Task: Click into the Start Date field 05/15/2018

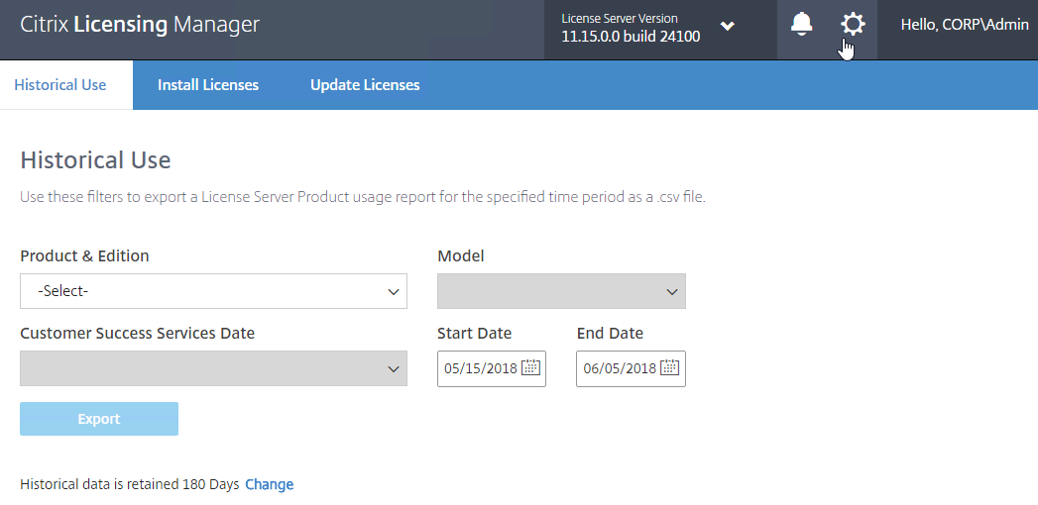Action: (x=491, y=368)
